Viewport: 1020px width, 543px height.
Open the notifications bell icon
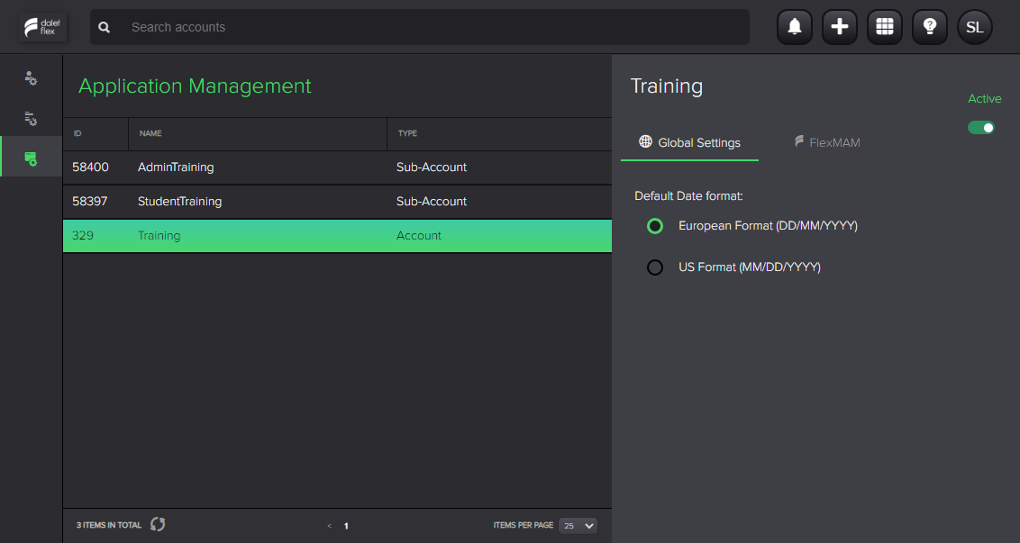click(x=794, y=27)
